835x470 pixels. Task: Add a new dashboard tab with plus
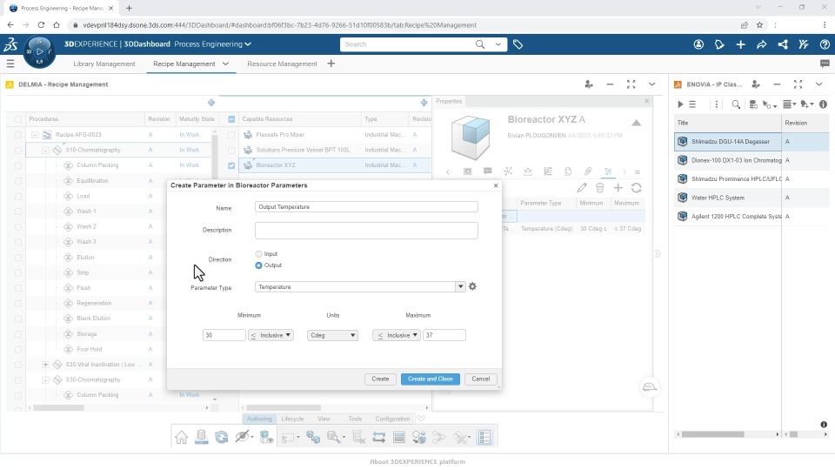coord(331,64)
